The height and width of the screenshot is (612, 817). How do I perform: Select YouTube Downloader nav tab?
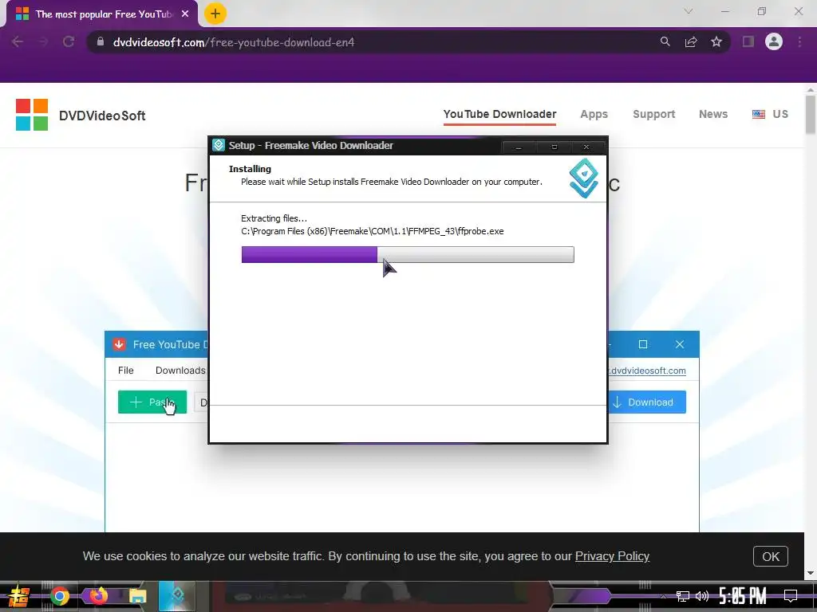coord(499,114)
